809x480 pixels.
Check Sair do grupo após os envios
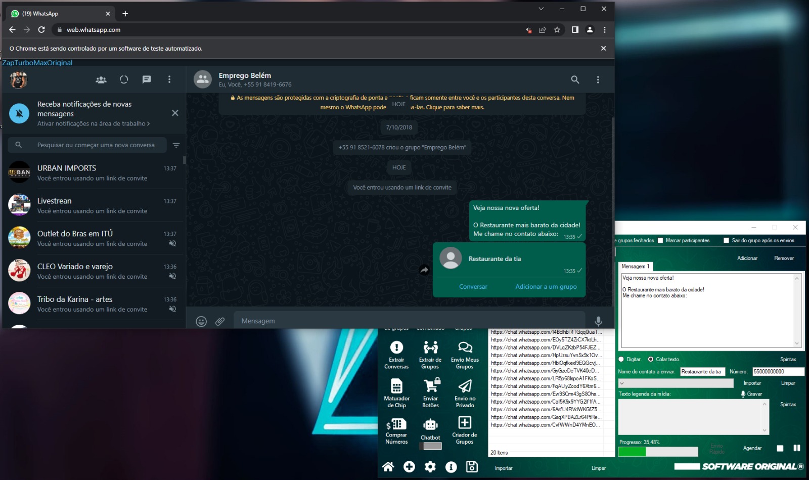pyautogui.click(x=727, y=240)
